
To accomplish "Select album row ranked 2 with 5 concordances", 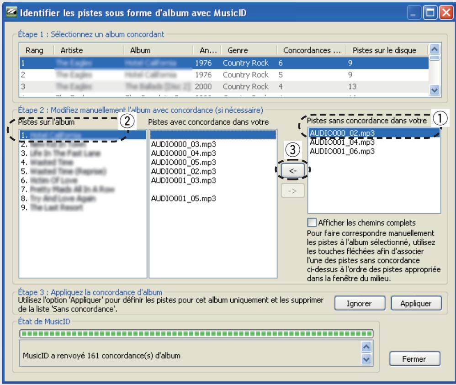I will point(224,75).
